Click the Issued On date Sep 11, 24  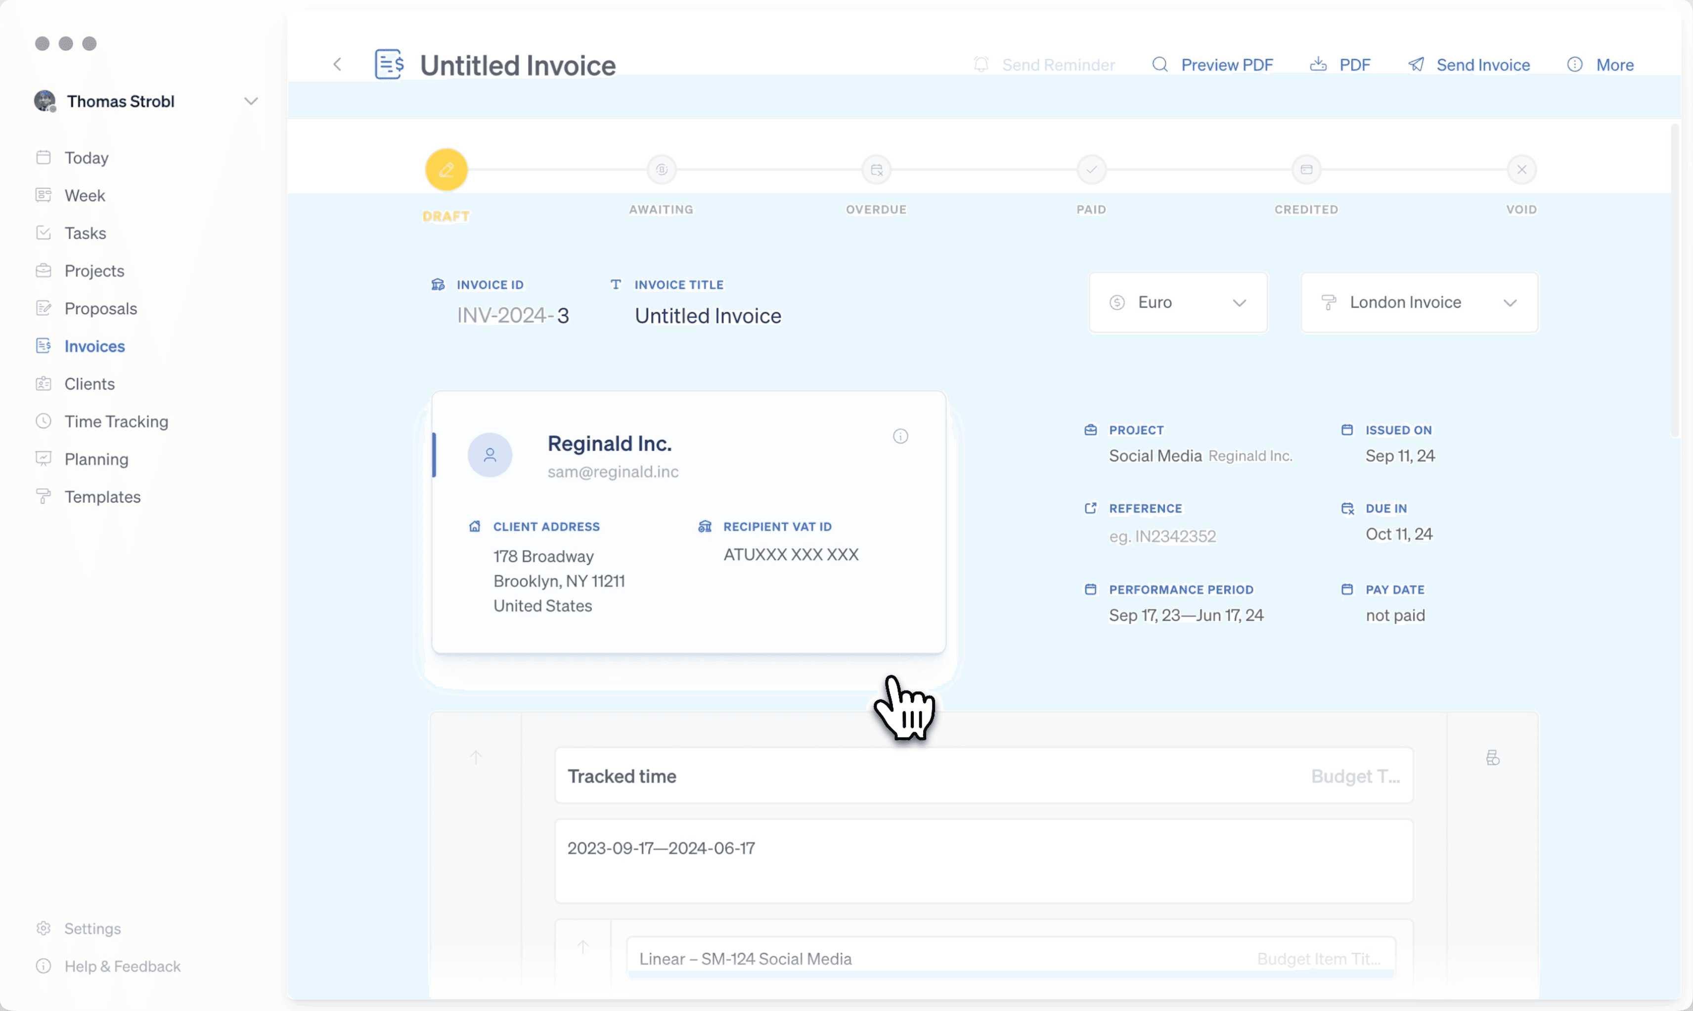coord(1399,456)
